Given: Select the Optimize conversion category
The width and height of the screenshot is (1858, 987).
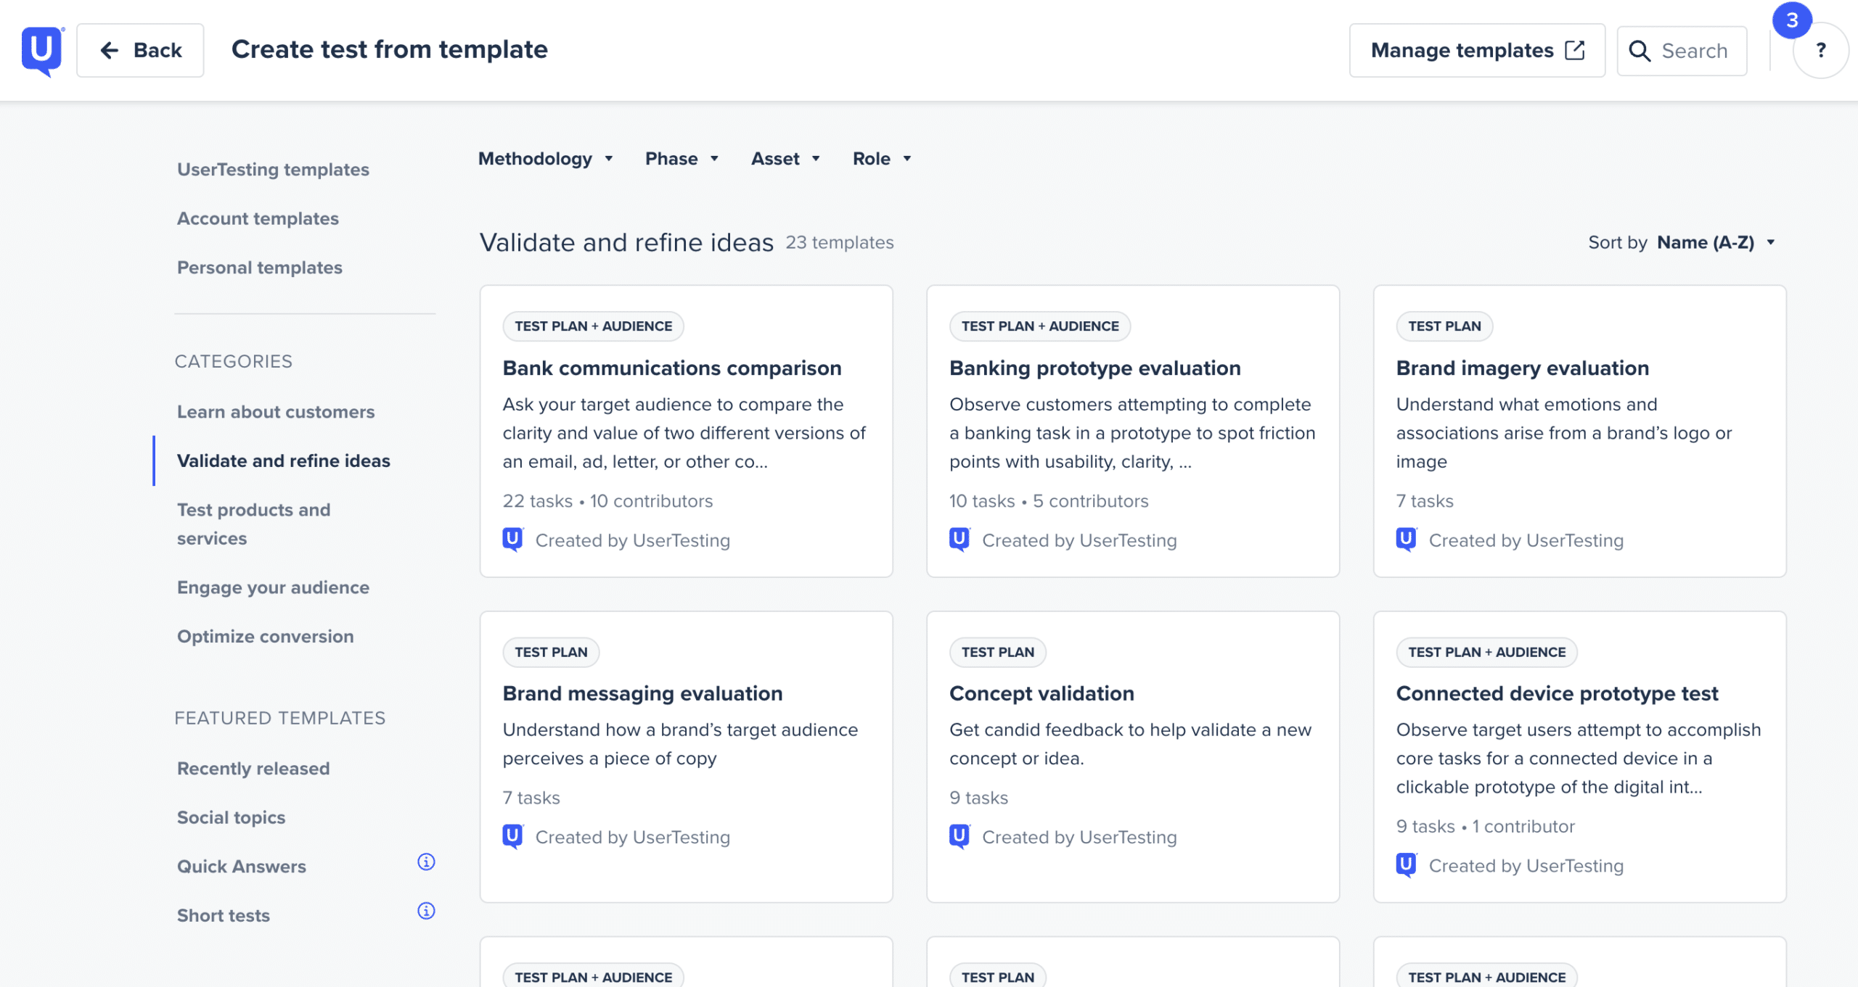Looking at the screenshot, I should (x=266, y=636).
